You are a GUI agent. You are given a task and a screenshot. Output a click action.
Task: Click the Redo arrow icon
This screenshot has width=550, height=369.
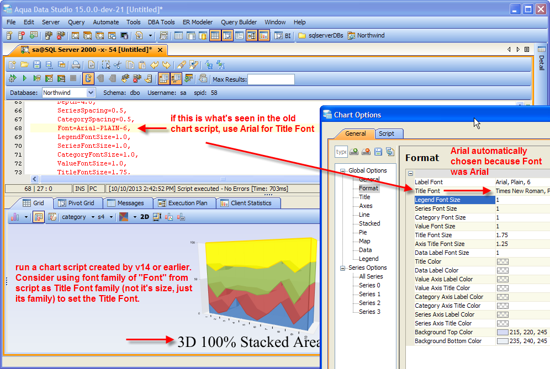click(166, 65)
